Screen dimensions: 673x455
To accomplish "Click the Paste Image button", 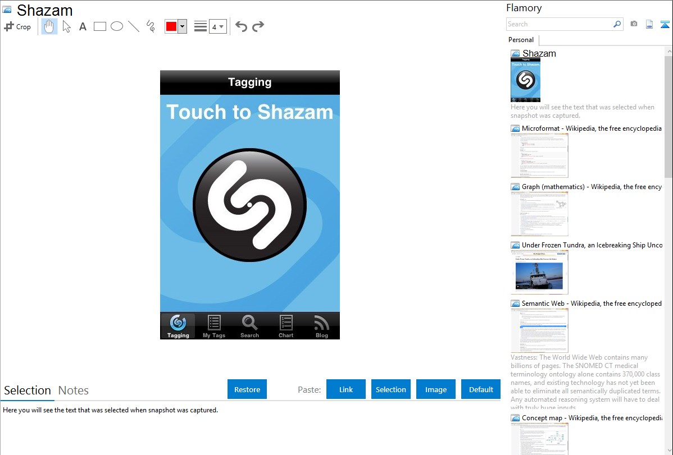I will click(435, 389).
